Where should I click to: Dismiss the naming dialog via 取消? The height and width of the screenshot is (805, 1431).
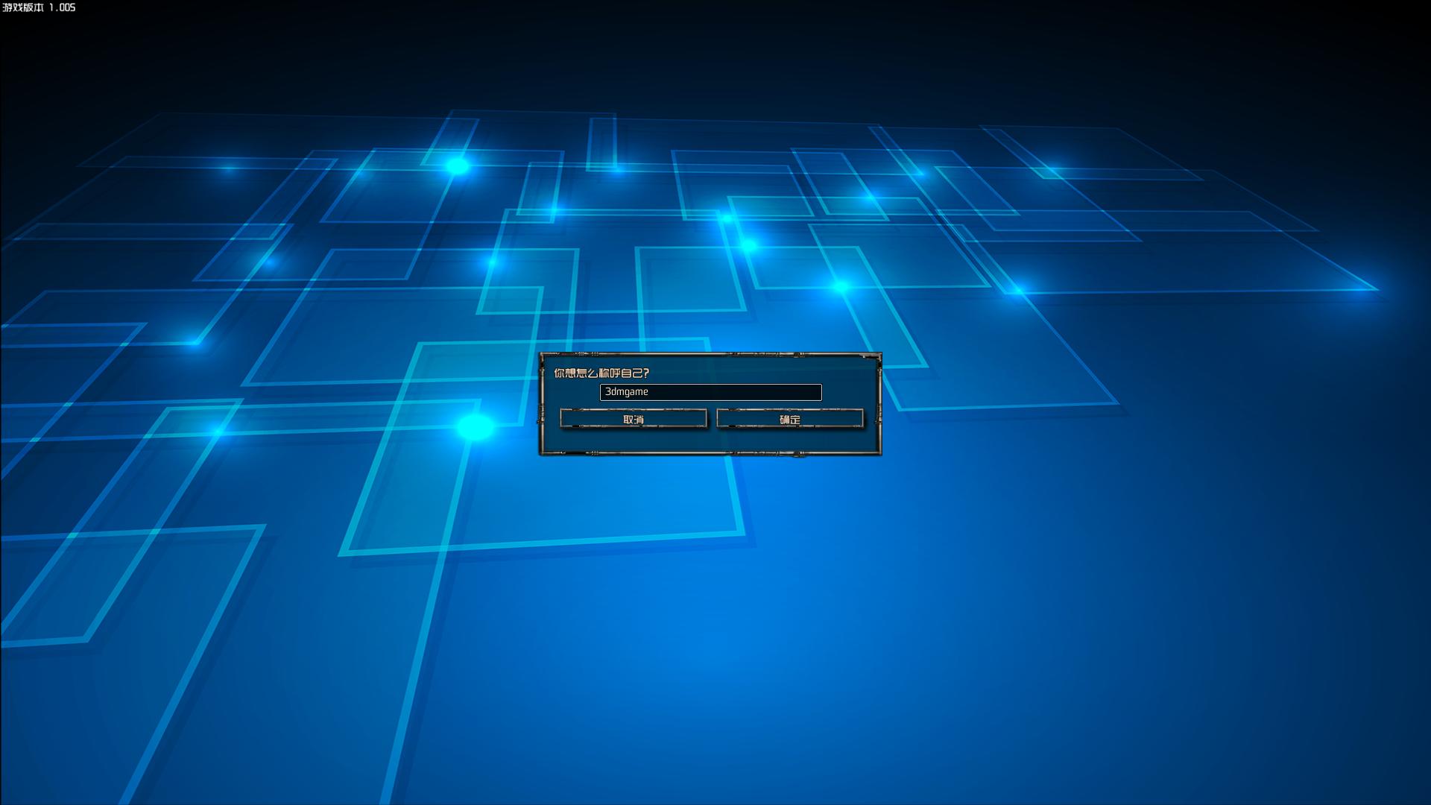[x=633, y=420]
